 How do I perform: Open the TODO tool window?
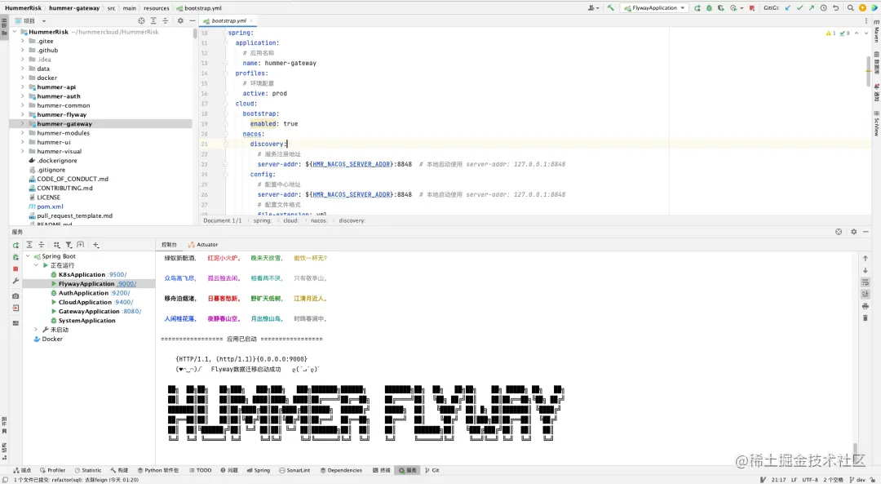[x=200, y=470]
